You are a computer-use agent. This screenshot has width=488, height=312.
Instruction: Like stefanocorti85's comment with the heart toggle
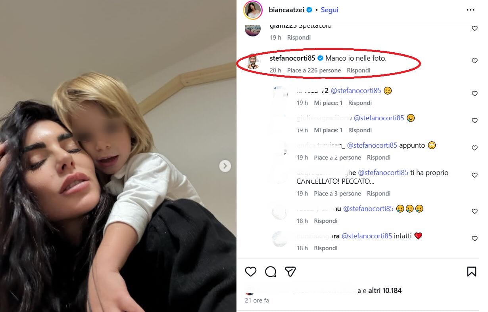475,61
